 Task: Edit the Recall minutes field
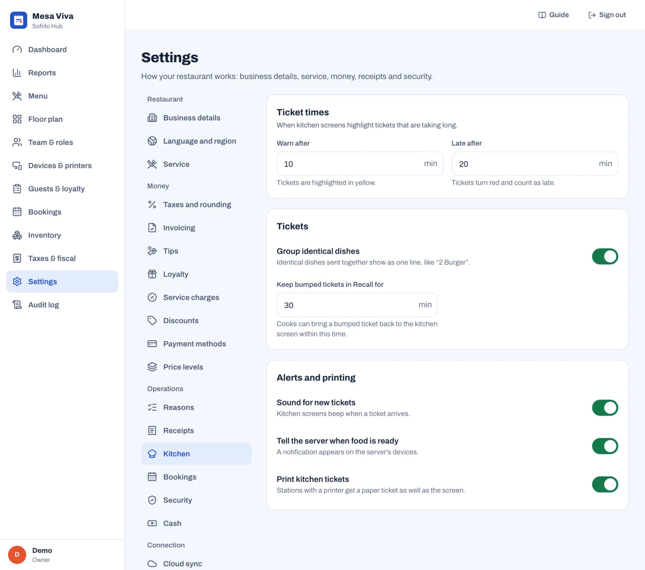pos(357,305)
